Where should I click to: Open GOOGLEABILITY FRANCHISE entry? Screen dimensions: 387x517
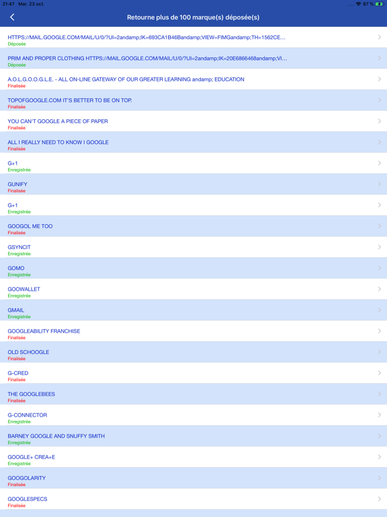[x=193, y=331]
